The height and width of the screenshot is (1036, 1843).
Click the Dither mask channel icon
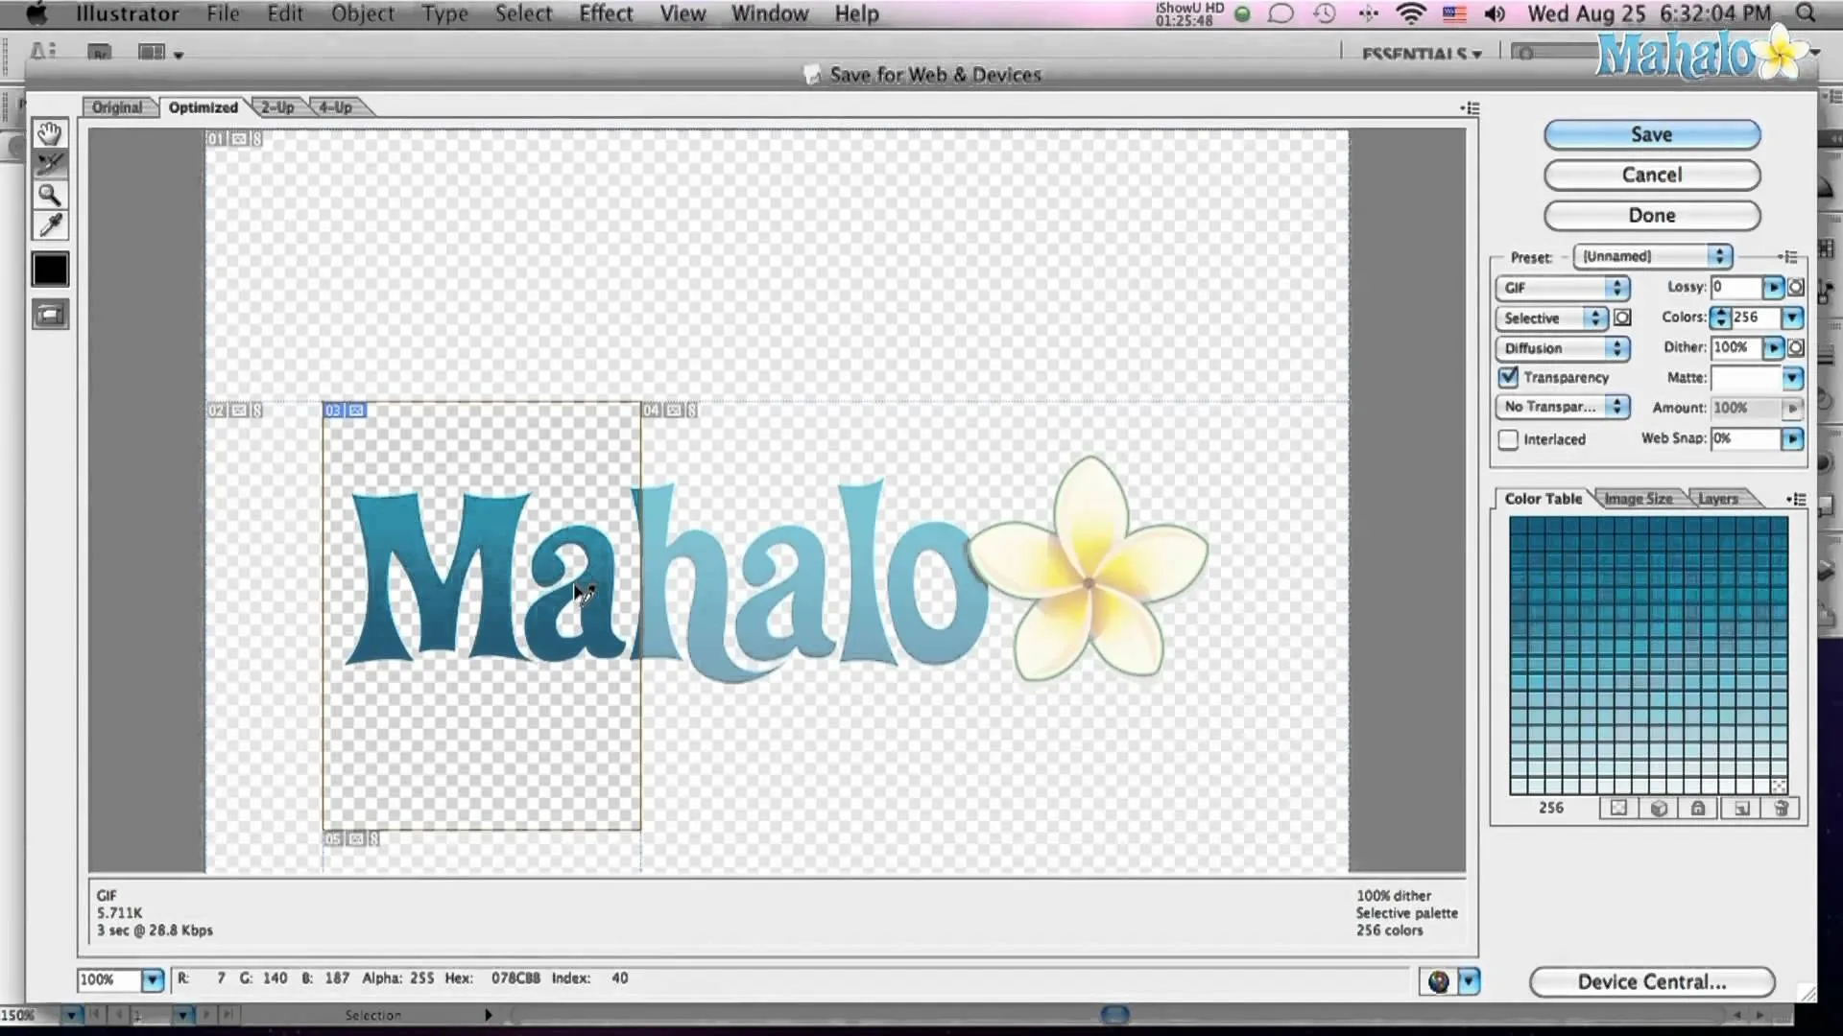click(1796, 347)
